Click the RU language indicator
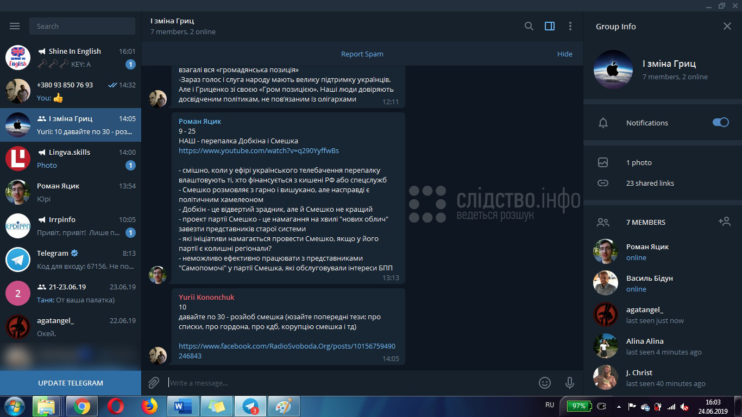 click(550, 405)
